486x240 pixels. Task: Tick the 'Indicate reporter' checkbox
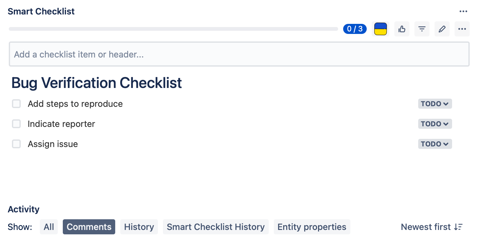coord(16,124)
